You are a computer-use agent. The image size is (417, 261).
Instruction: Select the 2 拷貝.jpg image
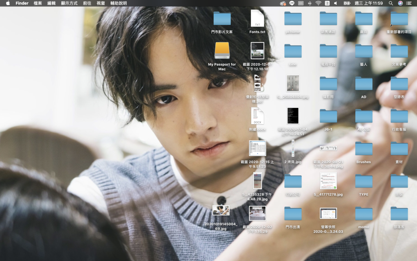293,148
